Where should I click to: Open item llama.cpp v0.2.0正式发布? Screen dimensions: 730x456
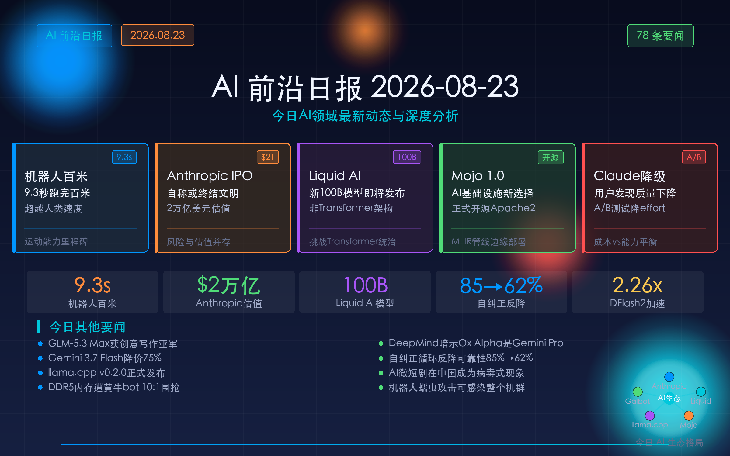pyautogui.click(x=107, y=373)
